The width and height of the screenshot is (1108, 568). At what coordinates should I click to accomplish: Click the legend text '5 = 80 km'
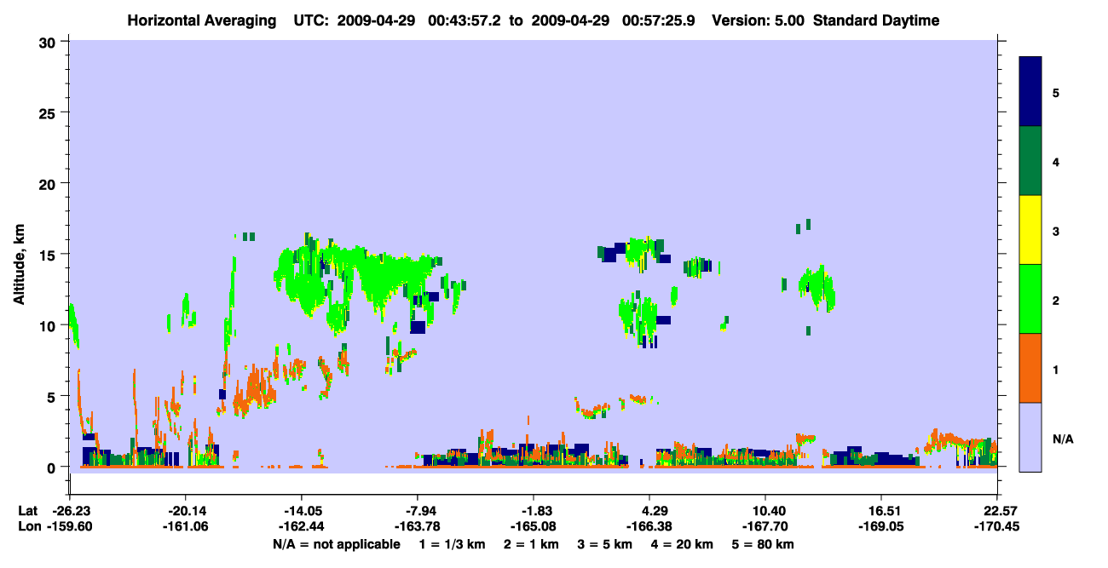coord(763,544)
